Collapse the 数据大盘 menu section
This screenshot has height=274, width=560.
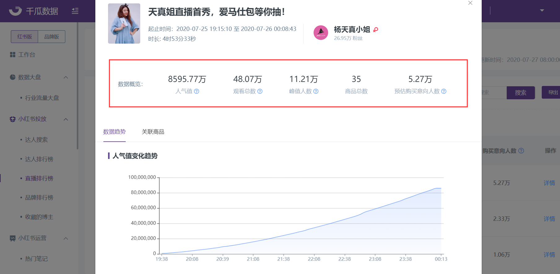(x=66, y=77)
